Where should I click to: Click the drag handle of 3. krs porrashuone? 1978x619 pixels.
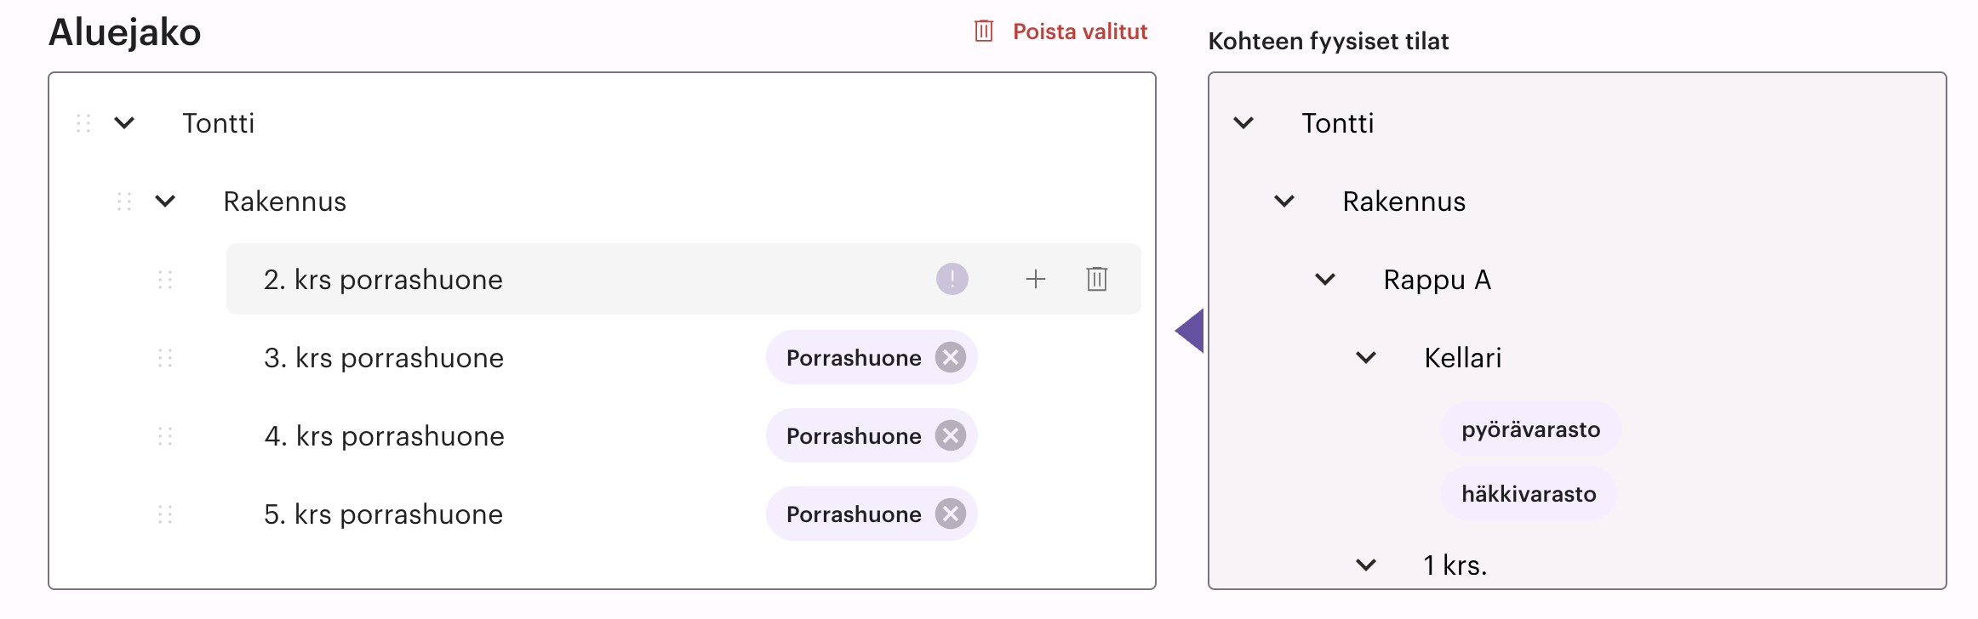[165, 358]
